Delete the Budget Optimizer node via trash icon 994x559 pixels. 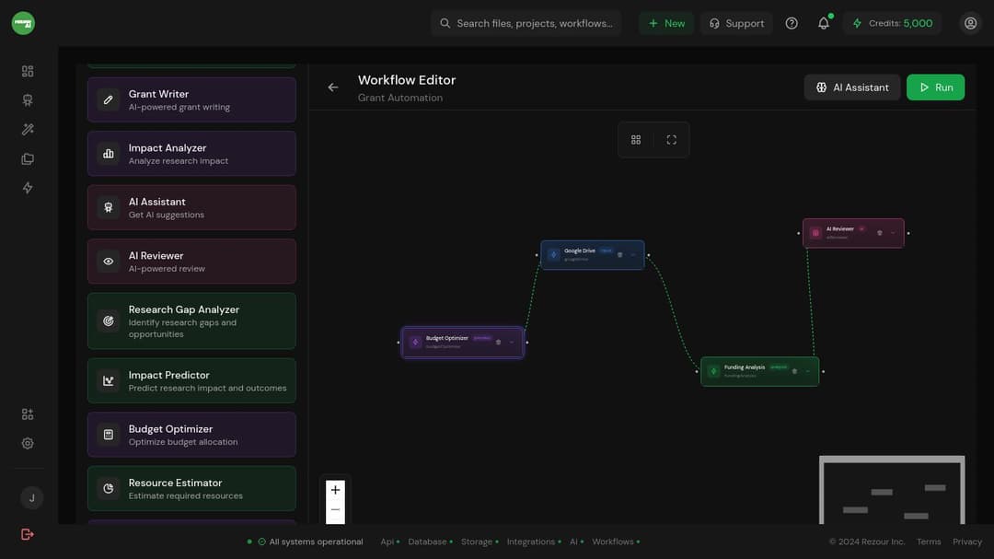(x=499, y=342)
